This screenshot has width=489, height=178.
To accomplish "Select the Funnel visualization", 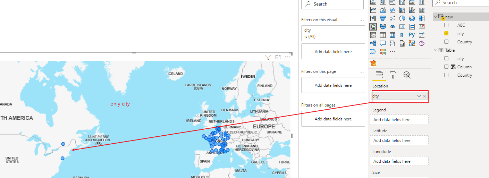I will coord(383,18).
